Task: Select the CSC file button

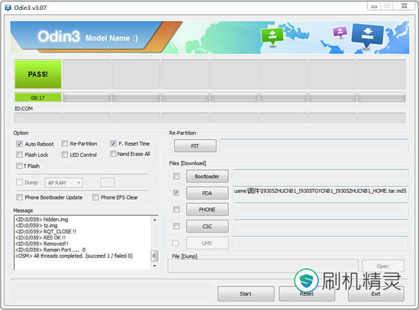Action: (207, 226)
